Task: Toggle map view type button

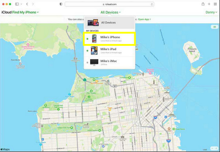Action: tap(213, 27)
